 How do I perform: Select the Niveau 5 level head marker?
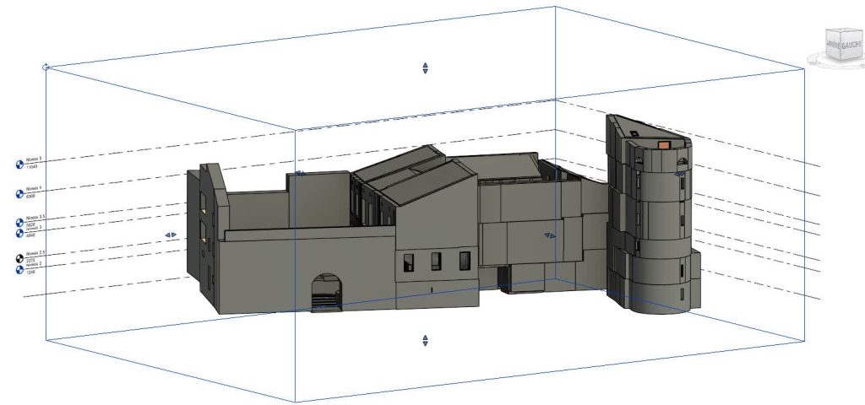pyautogui.click(x=20, y=165)
